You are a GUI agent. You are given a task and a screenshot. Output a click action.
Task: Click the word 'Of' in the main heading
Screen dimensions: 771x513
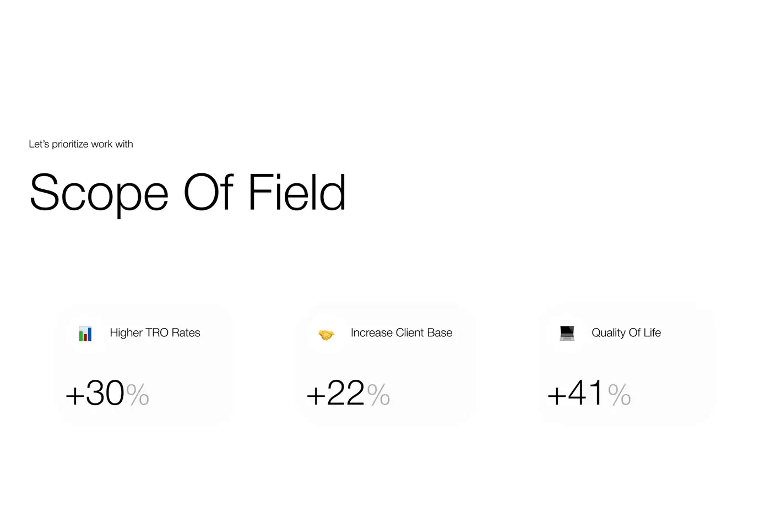click(x=209, y=193)
